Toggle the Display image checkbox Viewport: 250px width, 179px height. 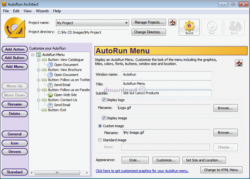click(104, 118)
